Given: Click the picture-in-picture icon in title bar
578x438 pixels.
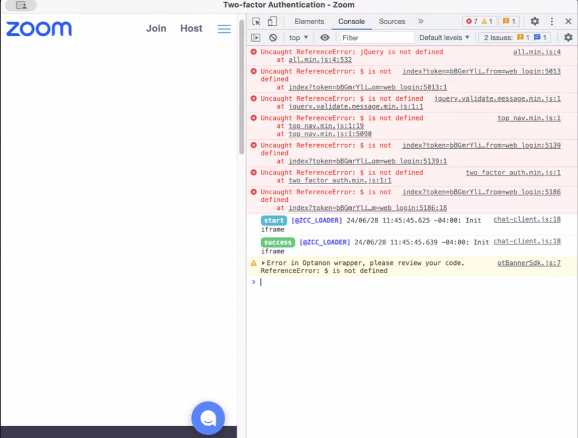Looking at the screenshot, I should [21, 5].
